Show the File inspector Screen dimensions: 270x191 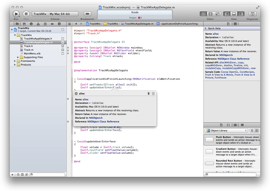point(228,24)
